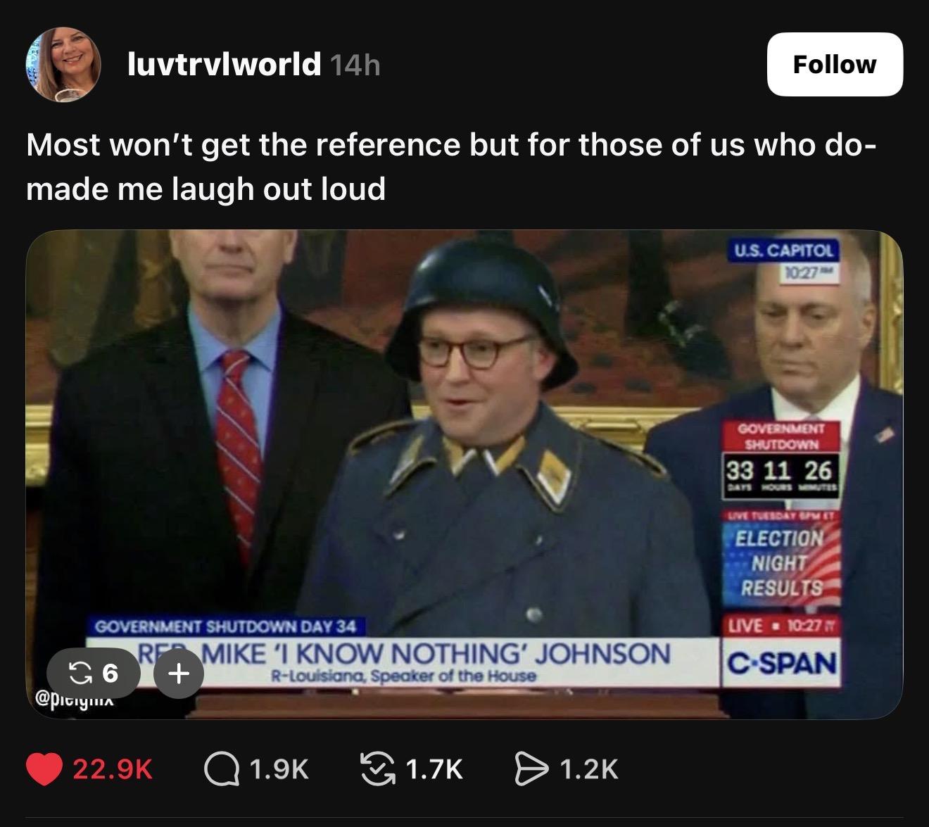Screen dimensions: 929x827
Task: Follow luvtrvlworld
Action: [x=834, y=65]
